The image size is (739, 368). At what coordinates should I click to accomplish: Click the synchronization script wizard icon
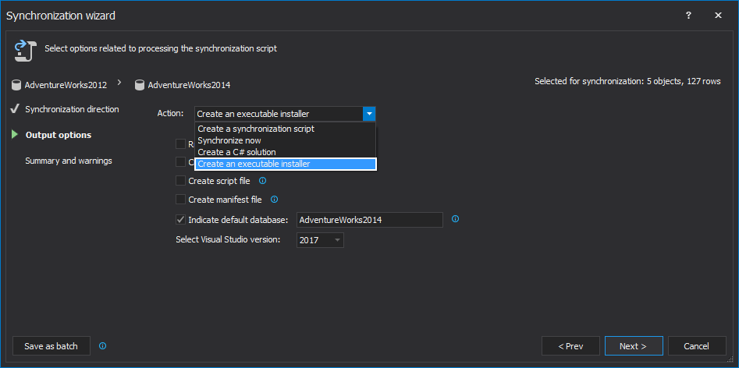coord(22,51)
